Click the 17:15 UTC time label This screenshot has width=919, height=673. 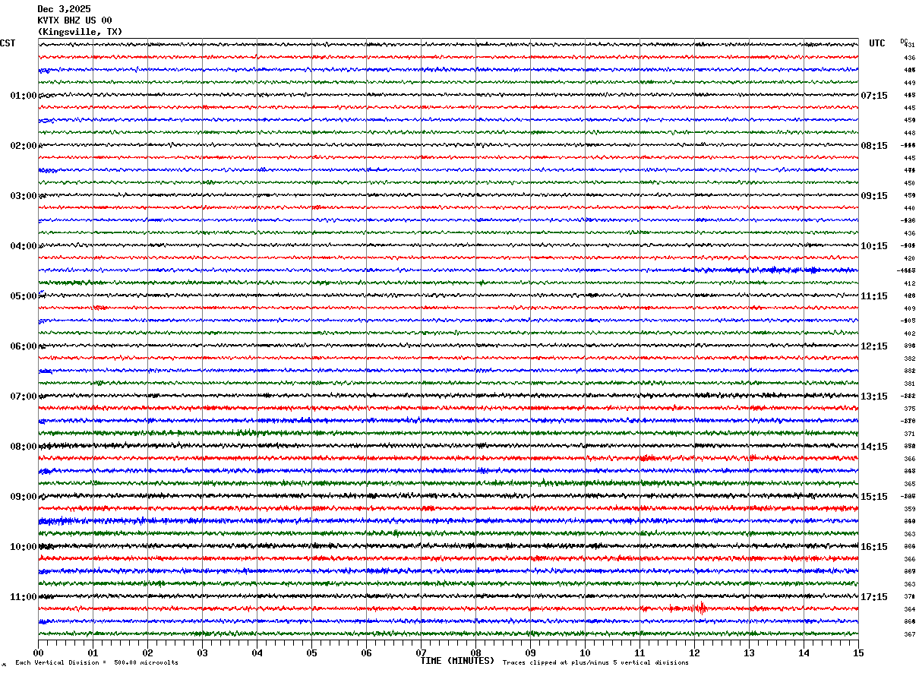[x=873, y=597]
